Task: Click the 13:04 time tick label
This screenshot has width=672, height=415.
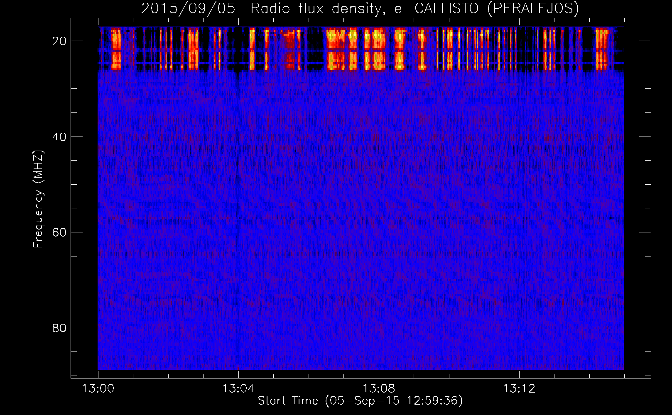Action: click(x=238, y=389)
